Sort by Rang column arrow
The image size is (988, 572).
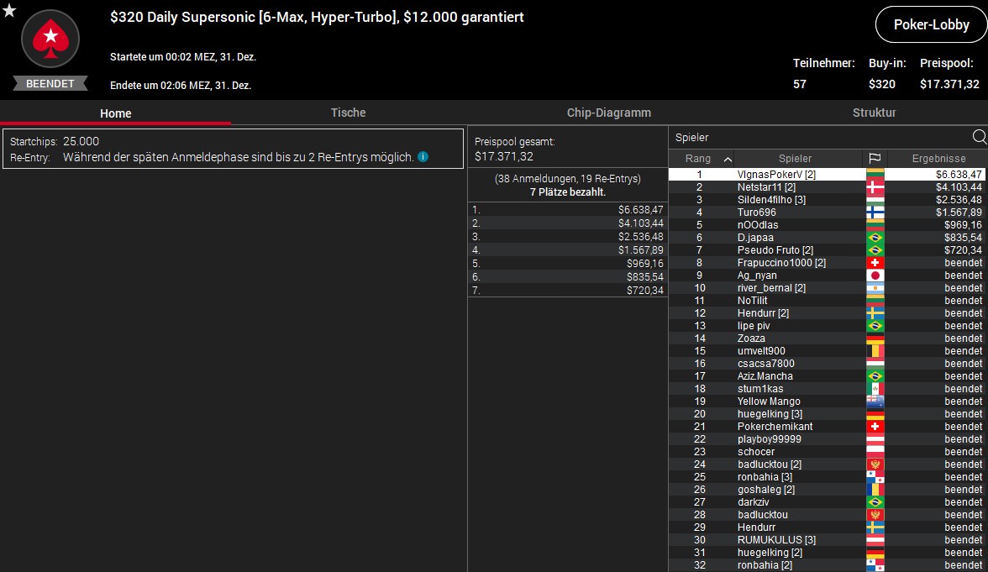(728, 159)
